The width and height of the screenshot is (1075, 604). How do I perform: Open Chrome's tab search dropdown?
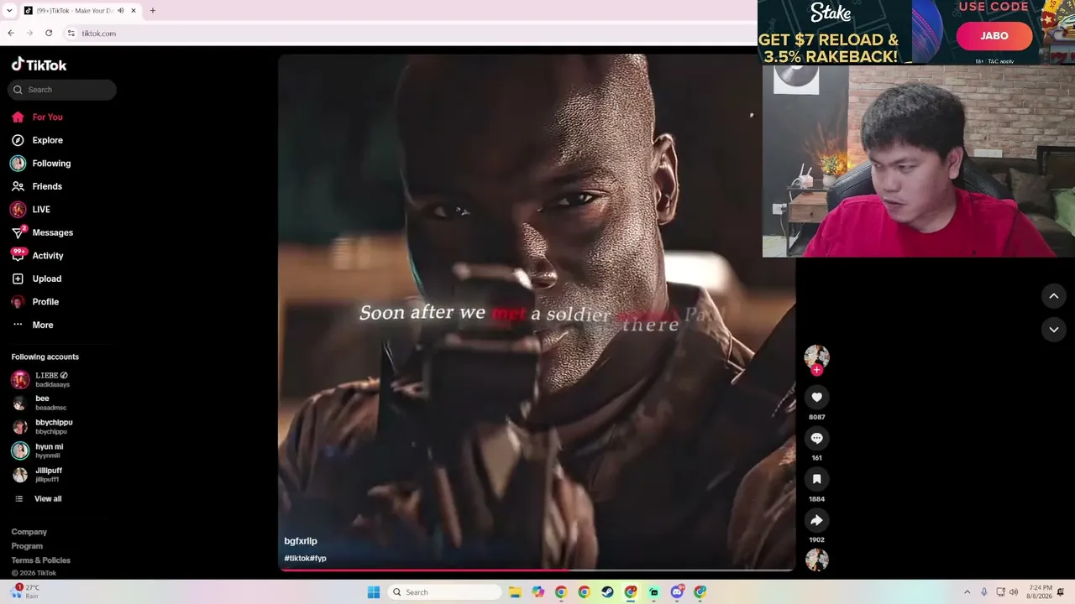click(x=9, y=11)
